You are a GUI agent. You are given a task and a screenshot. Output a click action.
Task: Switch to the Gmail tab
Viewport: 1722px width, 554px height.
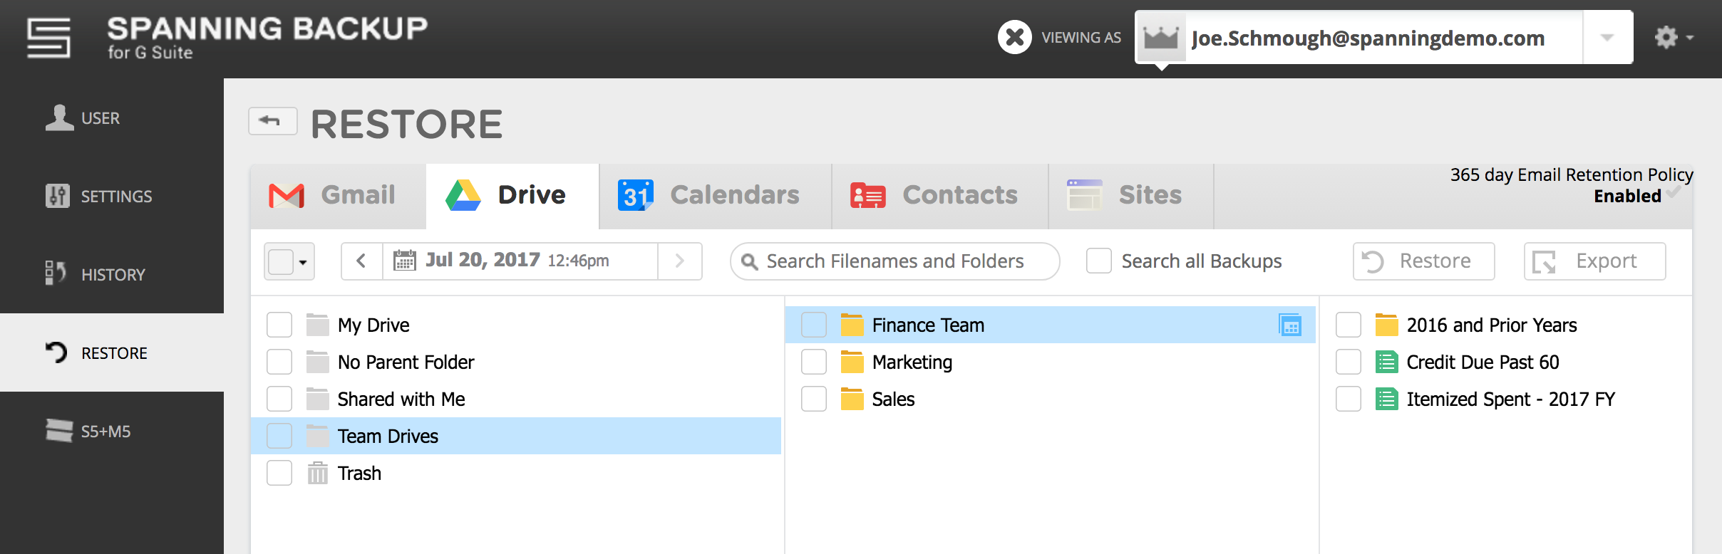pos(339,196)
